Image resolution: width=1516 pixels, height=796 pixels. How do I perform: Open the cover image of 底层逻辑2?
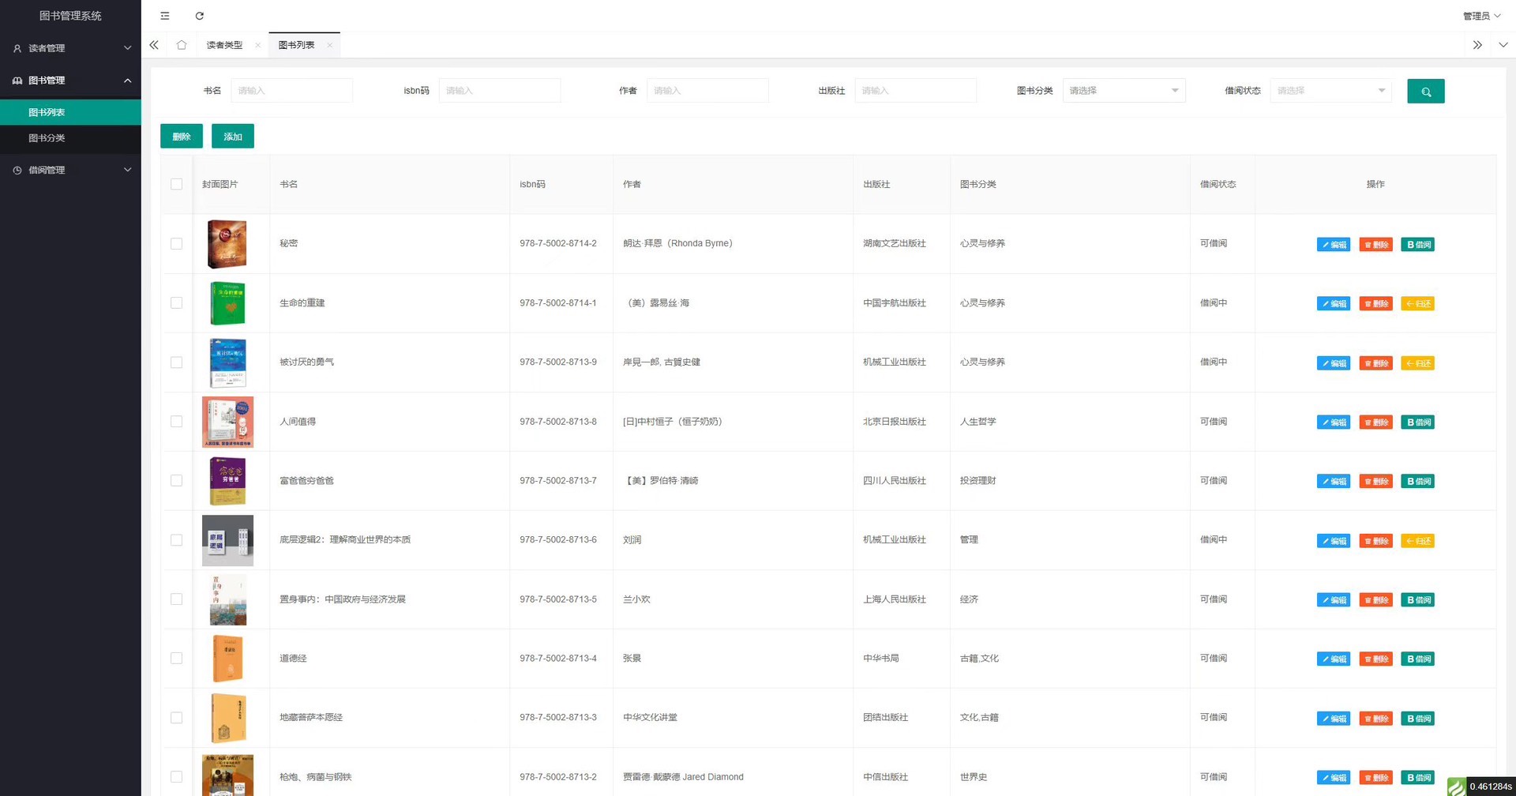click(x=227, y=540)
